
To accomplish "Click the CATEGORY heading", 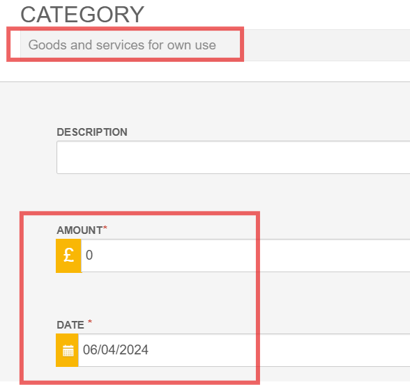I will click(82, 15).
